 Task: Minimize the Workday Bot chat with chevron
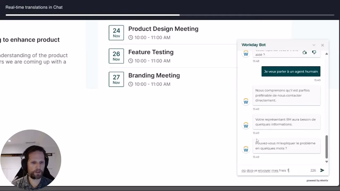pos(314,45)
